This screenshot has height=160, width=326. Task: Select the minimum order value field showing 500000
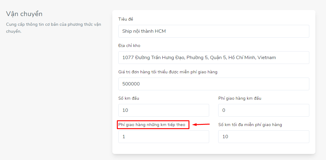coord(214,84)
